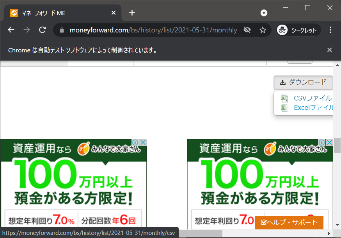Click the CSV file icon in download menu

coord(284,98)
